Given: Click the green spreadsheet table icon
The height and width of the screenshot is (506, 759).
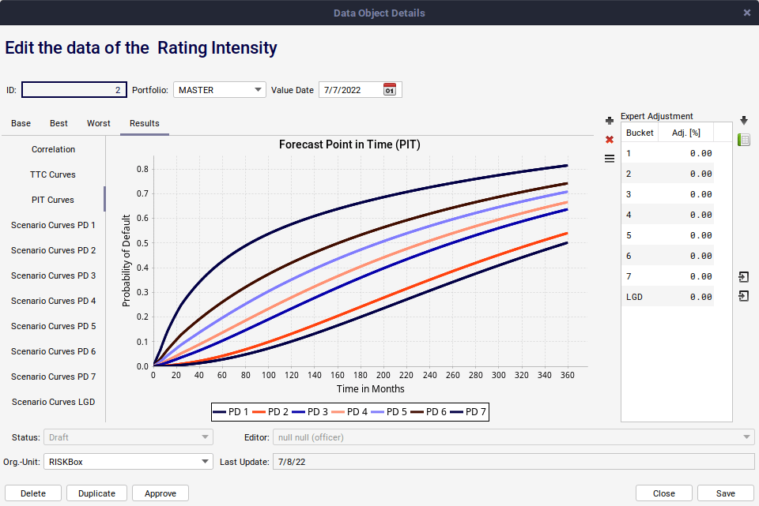Looking at the screenshot, I should [743, 140].
